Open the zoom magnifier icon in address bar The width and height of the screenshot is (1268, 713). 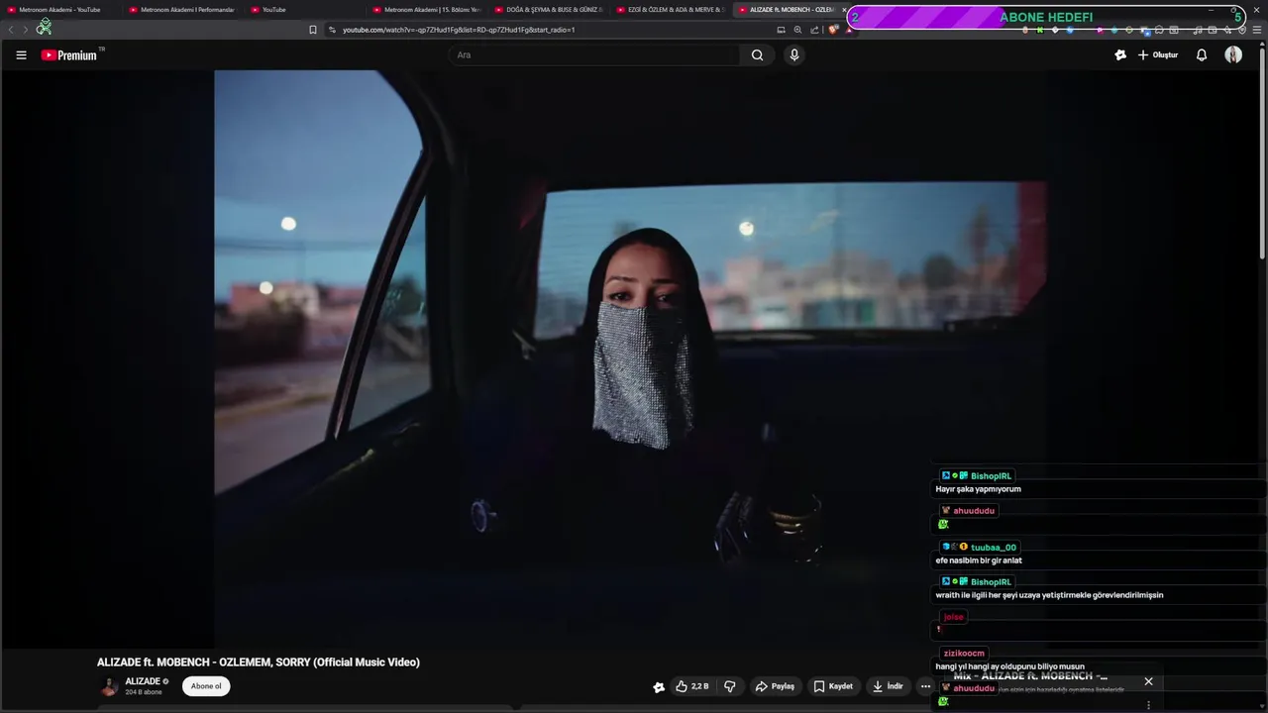tap(797, 30)
